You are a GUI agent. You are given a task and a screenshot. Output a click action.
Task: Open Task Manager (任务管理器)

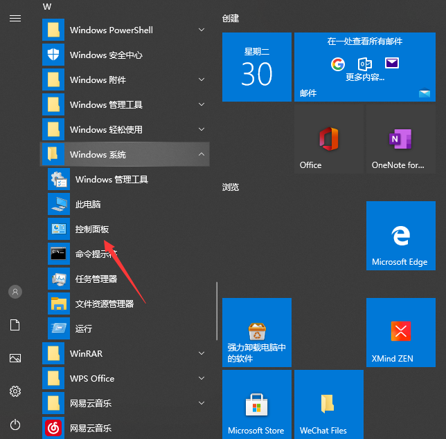click(96, 279)
